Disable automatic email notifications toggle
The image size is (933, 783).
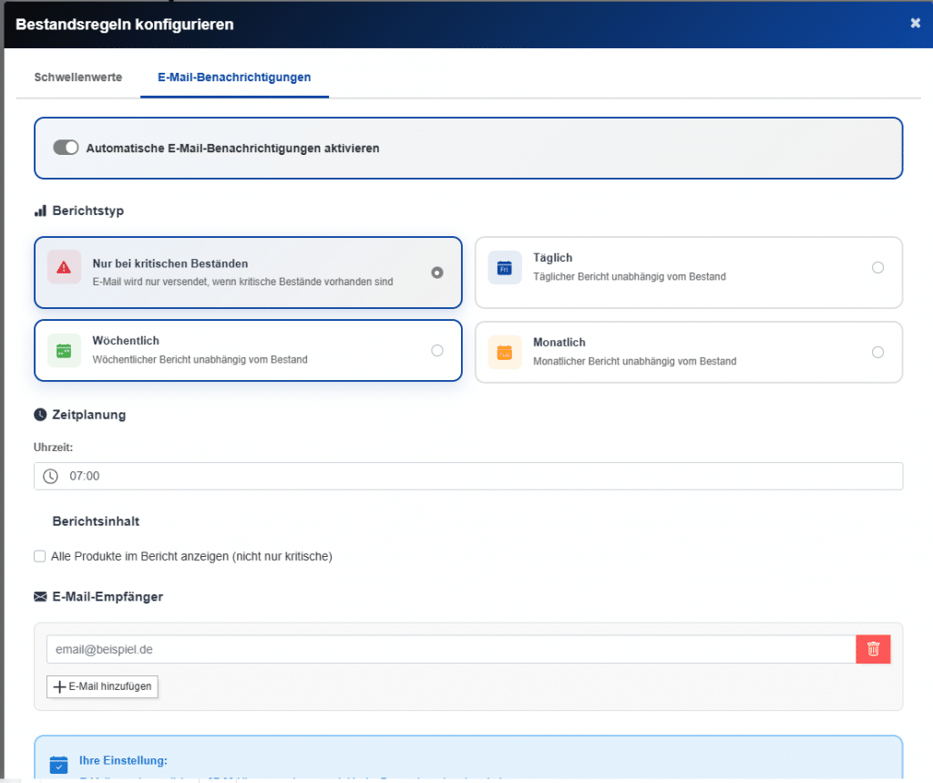point(65,147)
